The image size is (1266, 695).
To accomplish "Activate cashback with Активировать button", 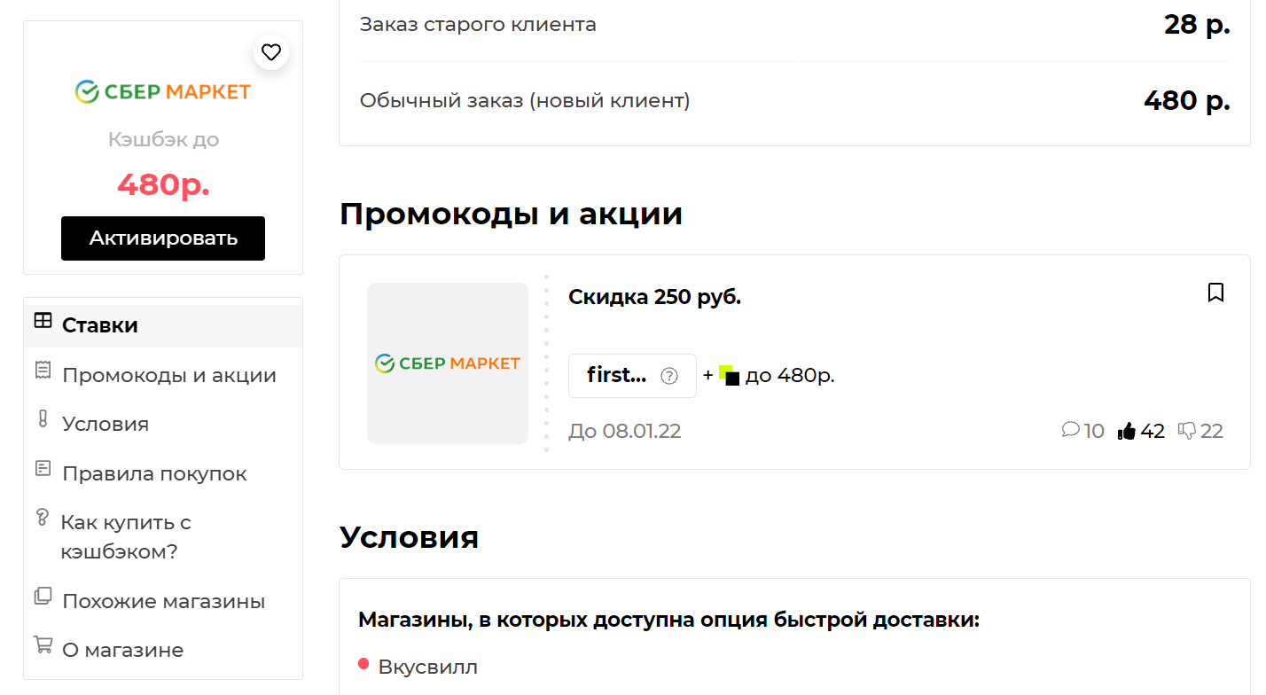I will [x=163, y=238].
